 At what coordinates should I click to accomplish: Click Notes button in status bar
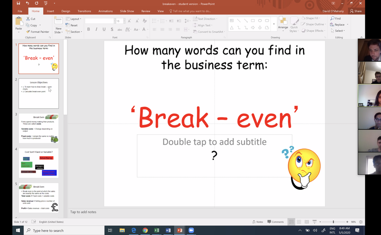click(x=257, y=222)
